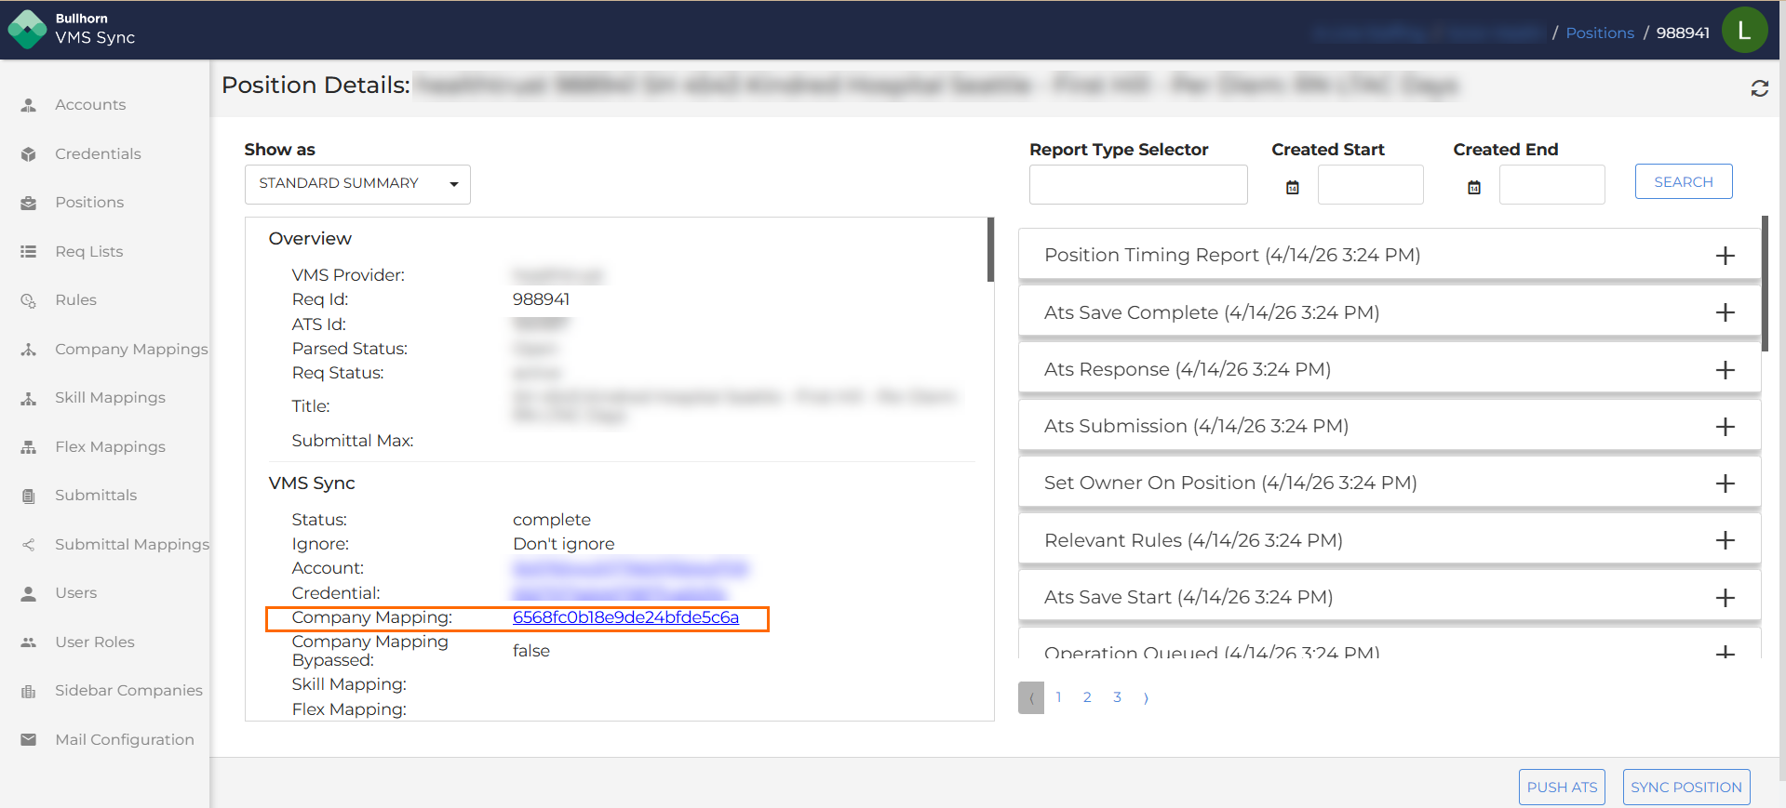Click the Report Type Selector field
The height and width of the screenshot is (808, 1786).
1137,185
